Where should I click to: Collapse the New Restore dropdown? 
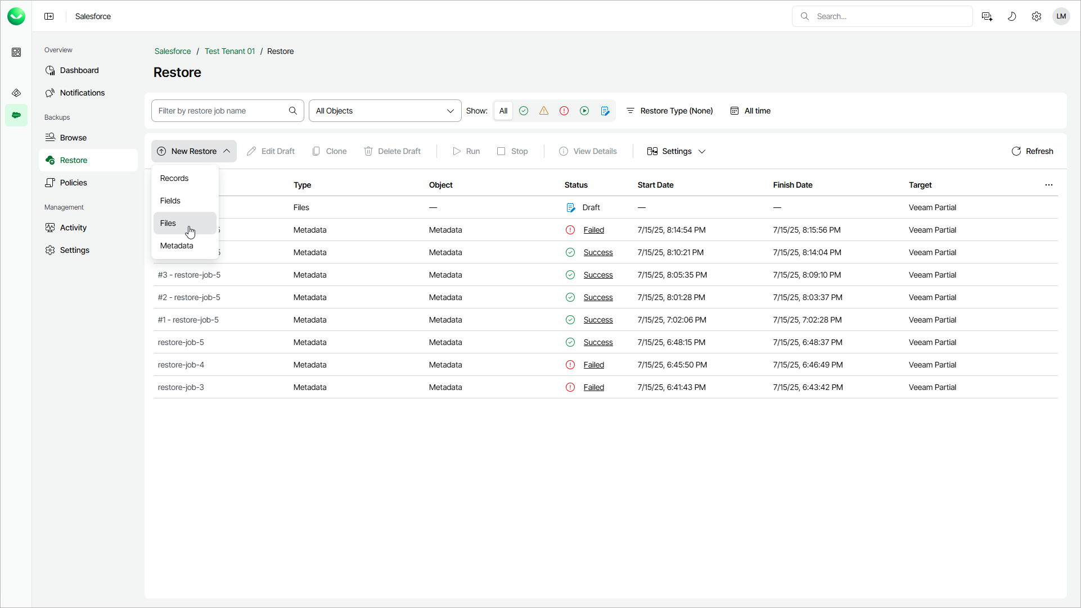[194, 151]
